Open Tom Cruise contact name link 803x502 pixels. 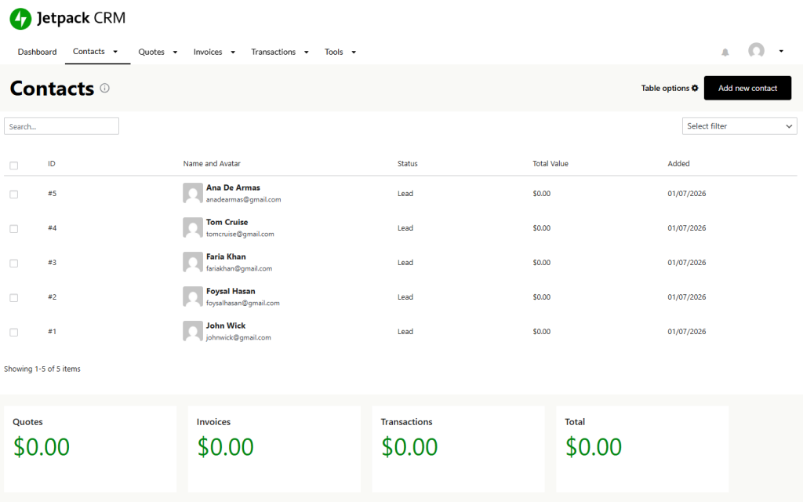point(227,222)
